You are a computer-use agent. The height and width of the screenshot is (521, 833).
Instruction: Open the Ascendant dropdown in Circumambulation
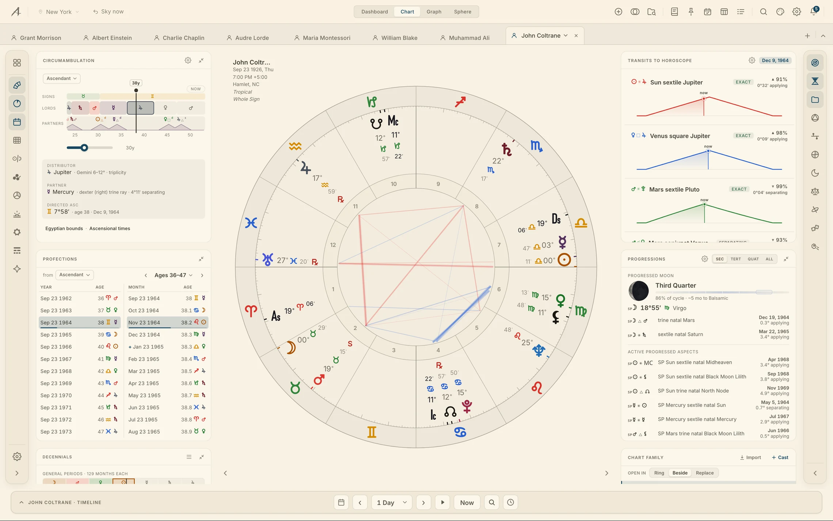(61, 78)
